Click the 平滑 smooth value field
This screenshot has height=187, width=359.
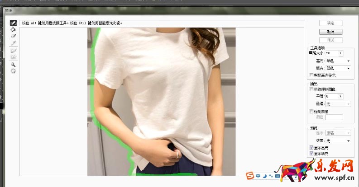(x=331, y=96)
